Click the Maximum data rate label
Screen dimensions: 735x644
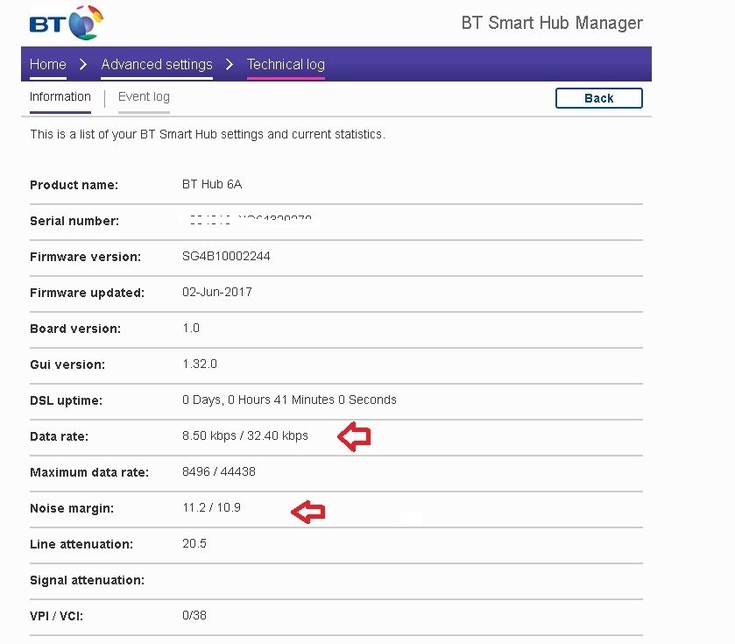pyautogui.click(x=89, y=472)
